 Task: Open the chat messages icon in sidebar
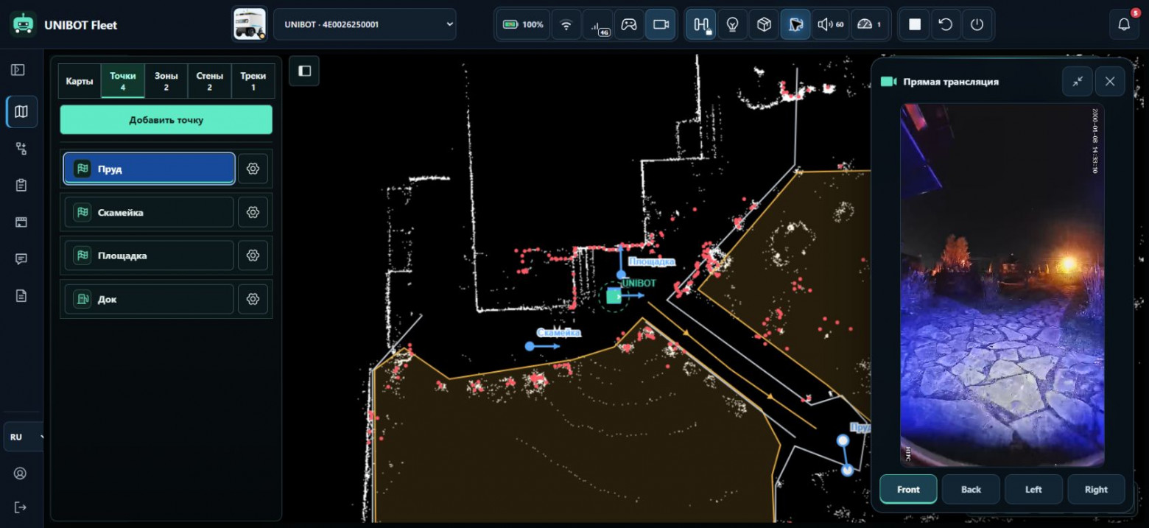tap(21, 258)
